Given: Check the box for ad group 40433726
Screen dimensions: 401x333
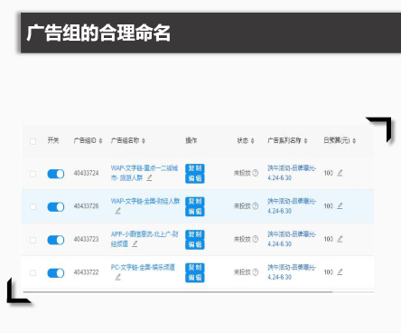Looking at the screenshot, I should click(x=33, y=207).
